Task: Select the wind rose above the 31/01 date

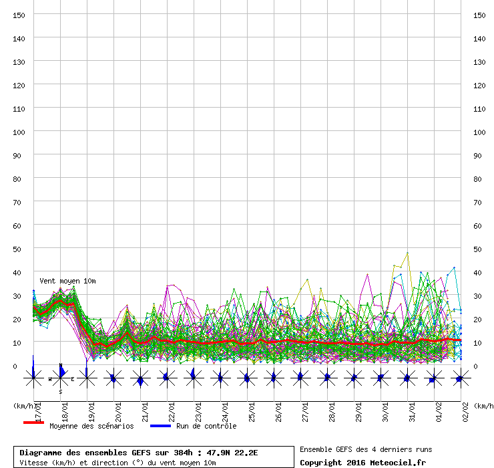Action: coord(407,378)
